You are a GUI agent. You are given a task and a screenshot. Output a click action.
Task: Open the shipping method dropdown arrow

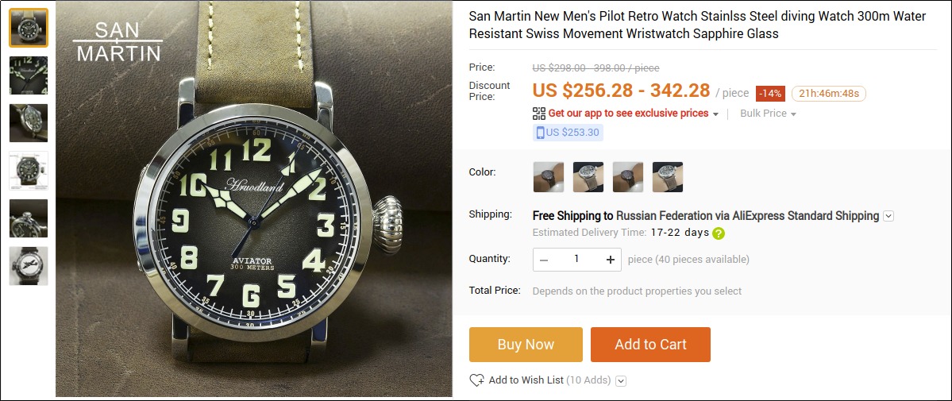click(x=888, y=216)
